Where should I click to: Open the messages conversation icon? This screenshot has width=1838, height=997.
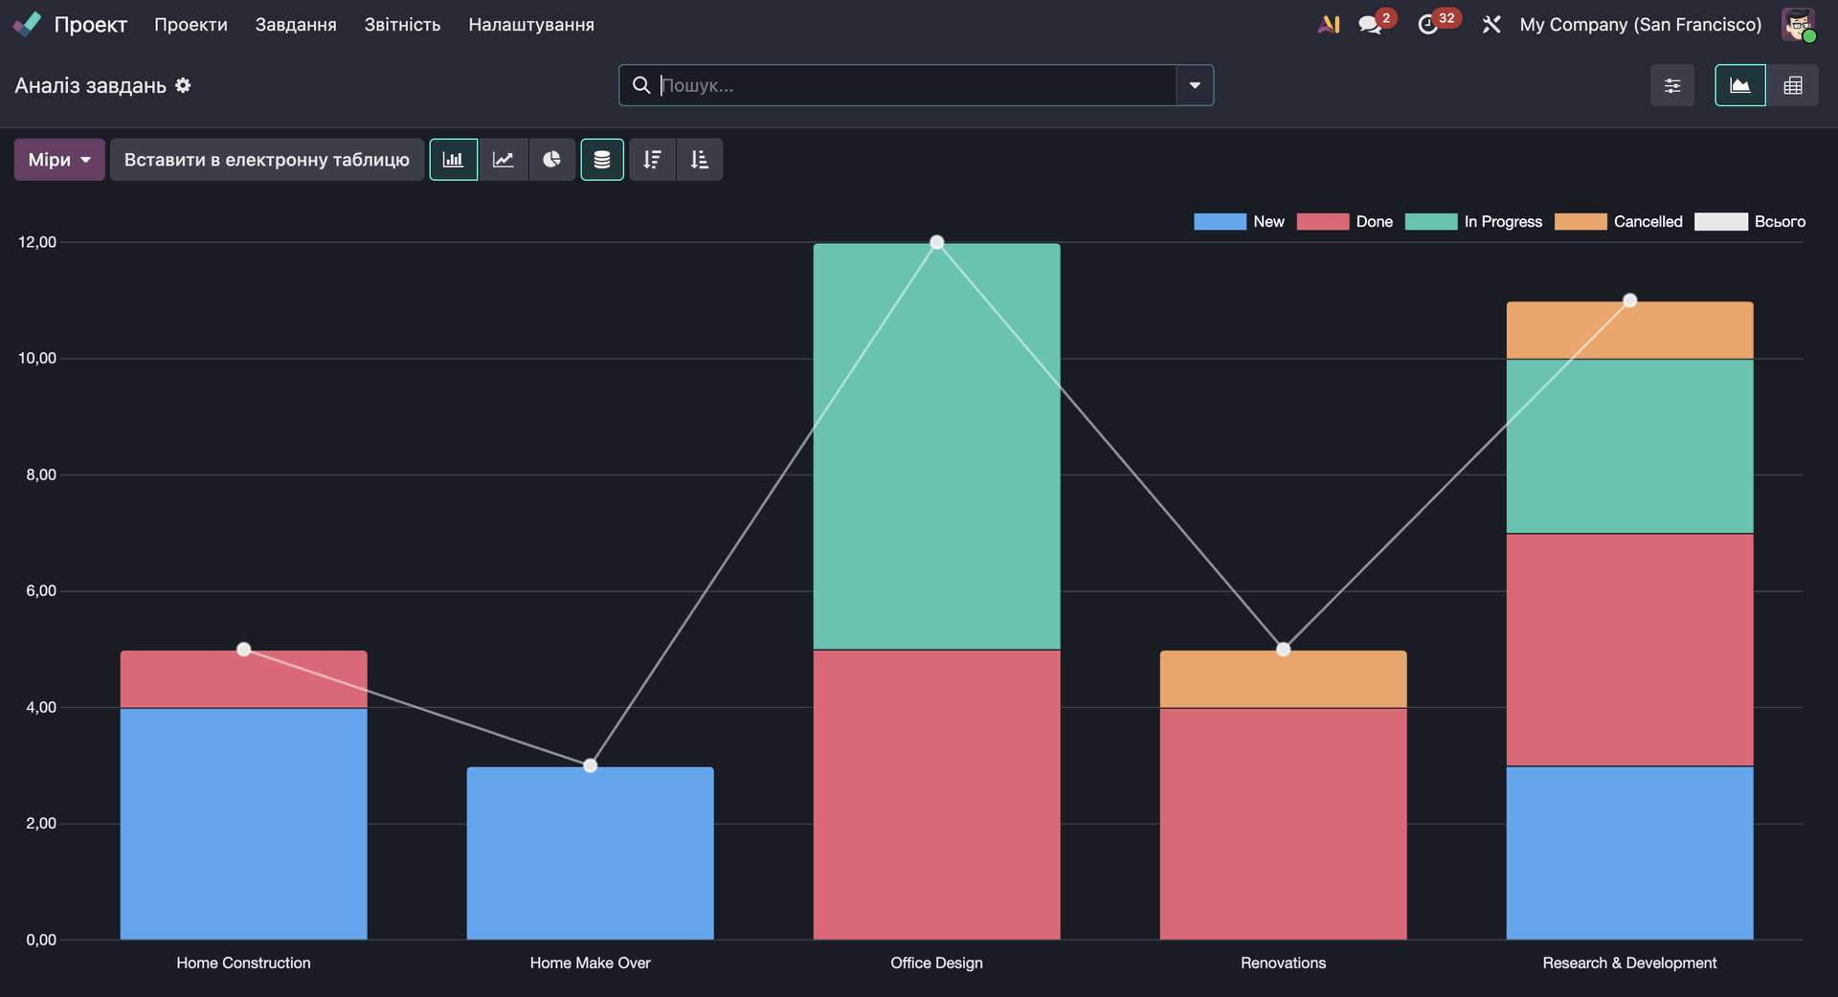point(1370,25)
